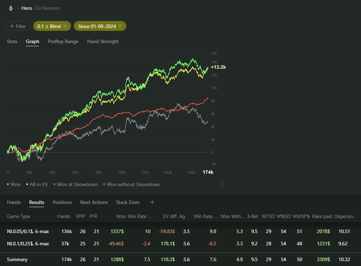Click the 1337$ won value

pyautogui.click(x=117, y=231)
